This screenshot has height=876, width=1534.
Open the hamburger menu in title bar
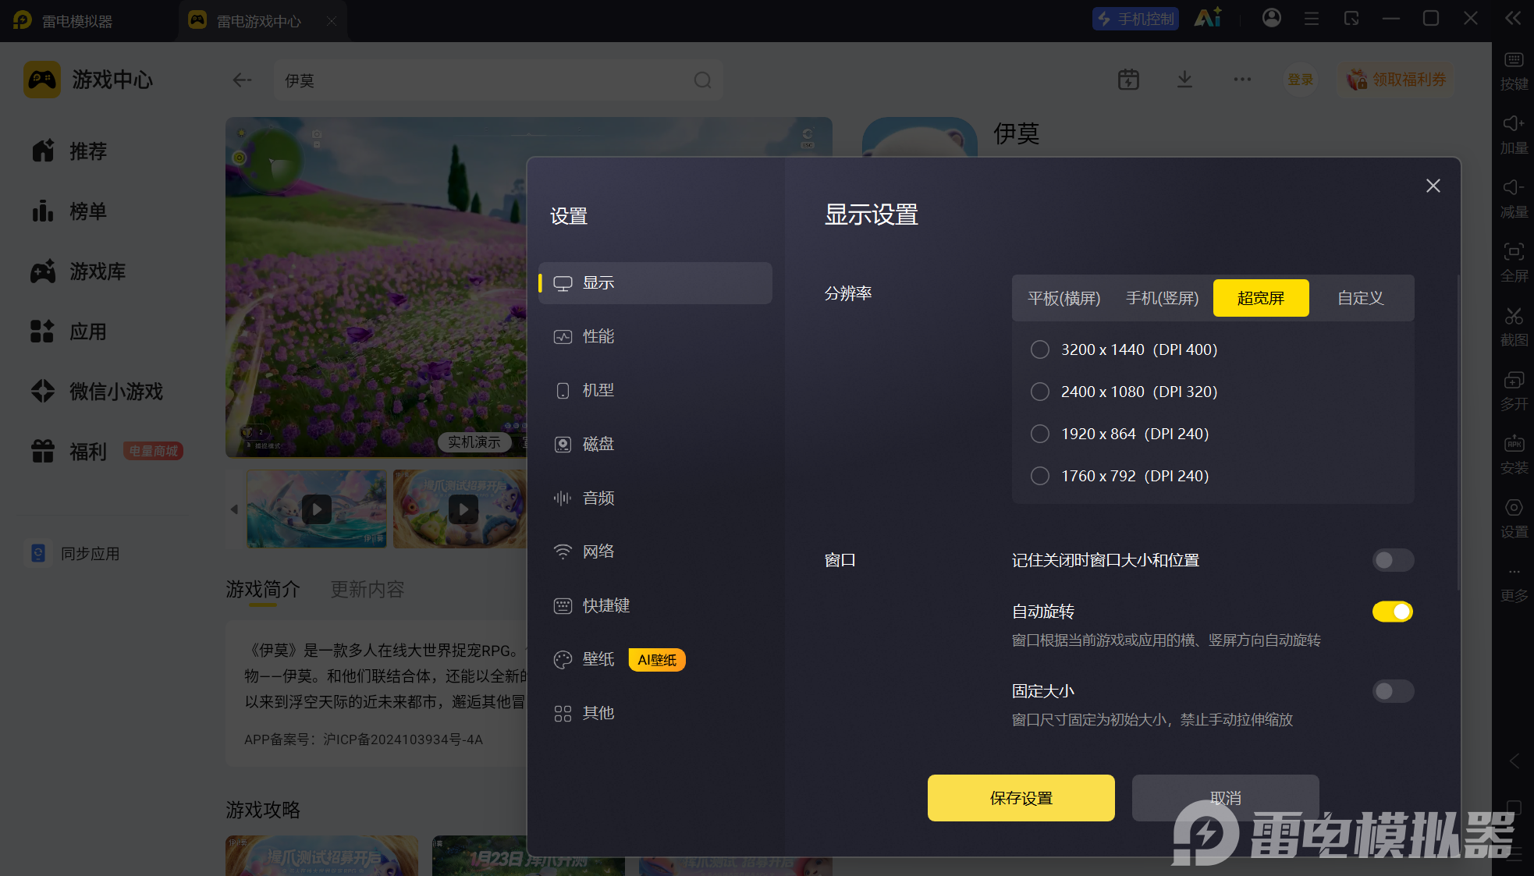tap(1312, 18)
